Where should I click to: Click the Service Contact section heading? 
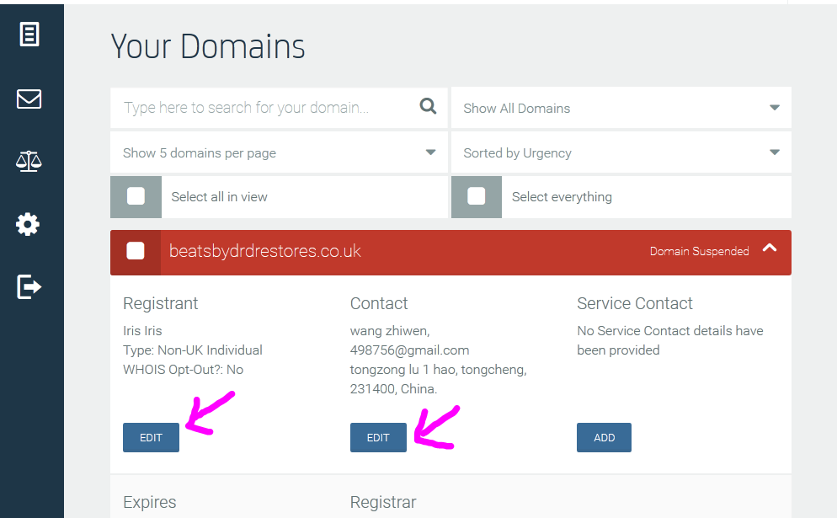coord(635,303)
